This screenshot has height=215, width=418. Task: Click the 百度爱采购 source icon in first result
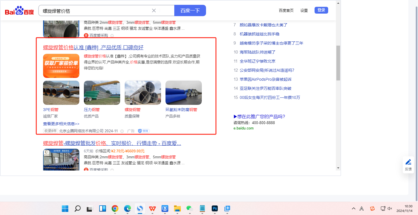click(x=86, y=35)
